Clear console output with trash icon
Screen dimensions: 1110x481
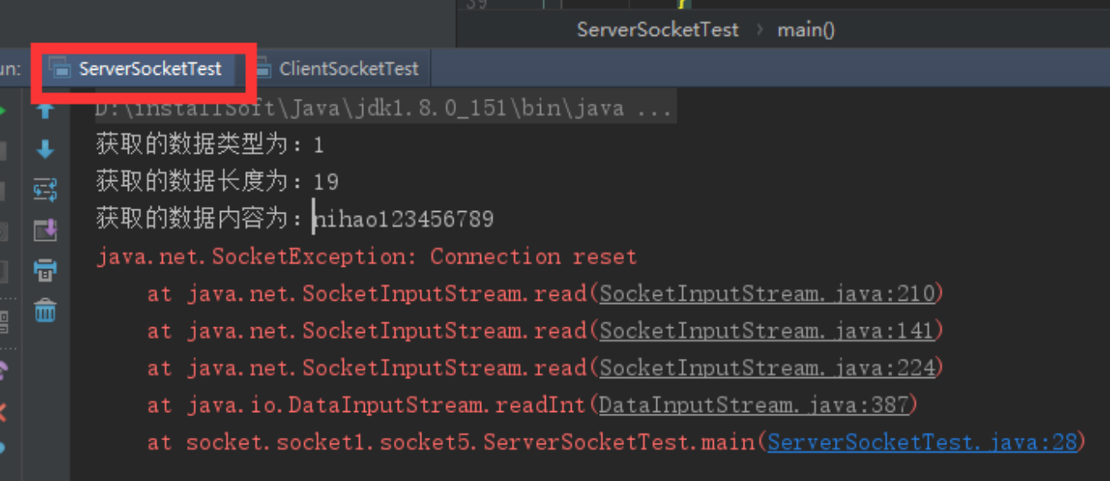coord(45,311)
